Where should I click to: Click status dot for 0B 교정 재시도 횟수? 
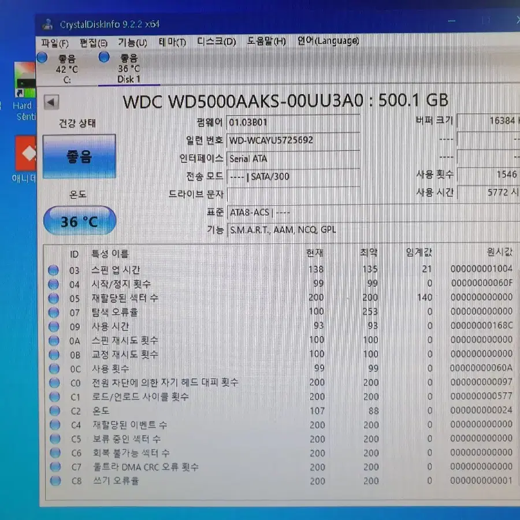pos(54,355)
